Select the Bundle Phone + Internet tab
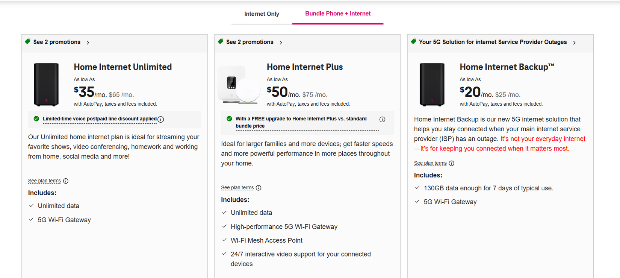 tap(337, 13)
